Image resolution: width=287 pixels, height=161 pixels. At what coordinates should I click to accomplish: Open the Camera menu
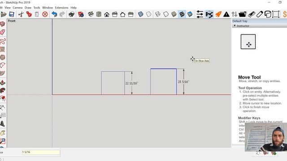coord(17,8)
